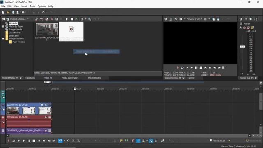The width and height of the screenshot is (263, 148).
Task: Open Video Output FX in preview toolbar
Action: (175, 19)
